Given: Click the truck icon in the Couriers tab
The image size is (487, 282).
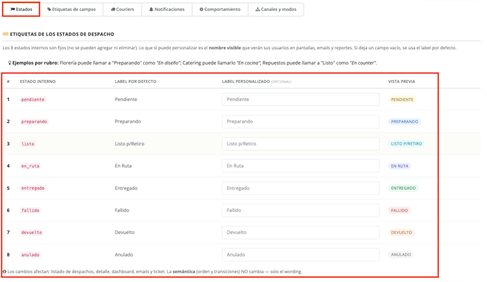Looking at the screenshot, I should tap(113, 9).
